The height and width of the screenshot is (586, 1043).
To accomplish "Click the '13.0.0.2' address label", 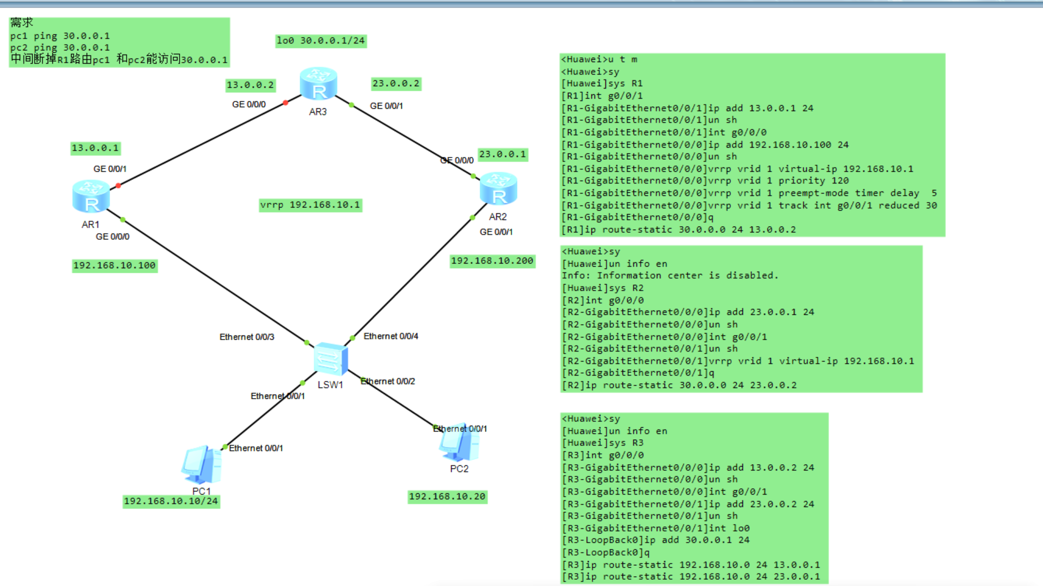I will click(x=250, y=85).
